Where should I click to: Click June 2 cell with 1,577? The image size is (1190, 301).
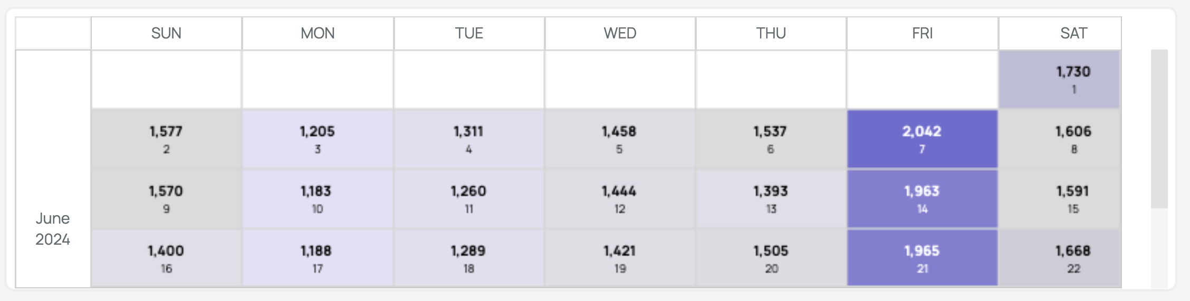tap(166, 139)
